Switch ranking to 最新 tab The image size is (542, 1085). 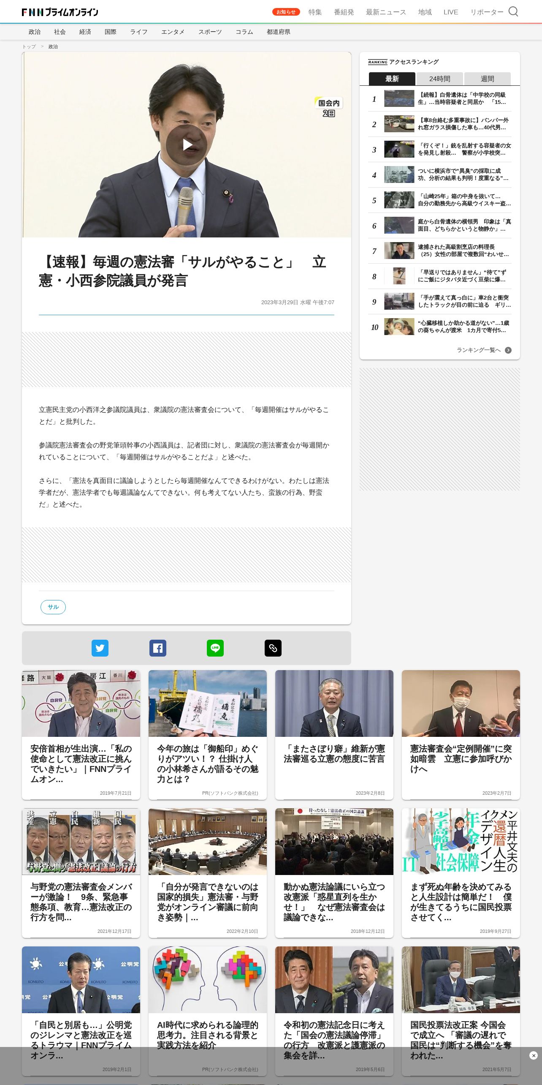(x=392, y=79)
